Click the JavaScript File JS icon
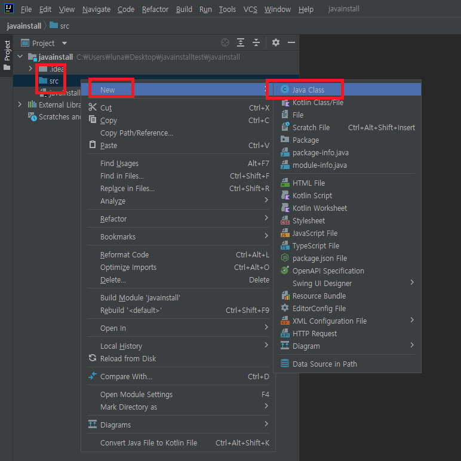The height and width of the screenshot is (461, 461). (x=285, y=233)
